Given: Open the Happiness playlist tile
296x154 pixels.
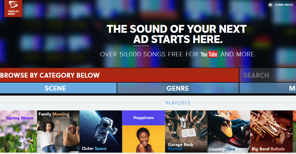Looking at the screenshot, I should pos(144,132).
